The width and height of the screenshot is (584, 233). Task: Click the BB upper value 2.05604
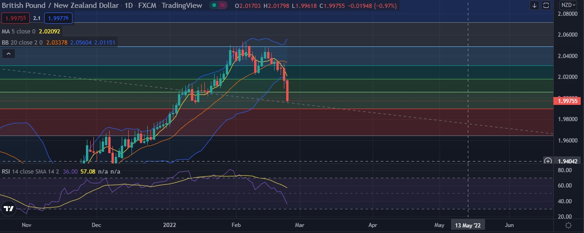(x=80, y=42)
